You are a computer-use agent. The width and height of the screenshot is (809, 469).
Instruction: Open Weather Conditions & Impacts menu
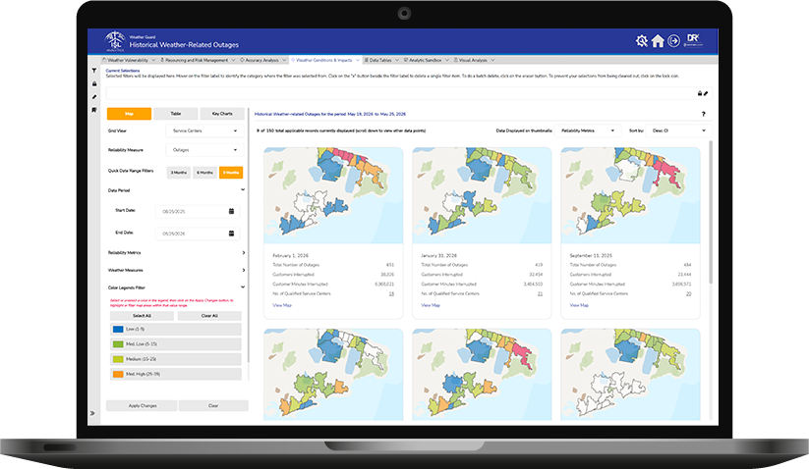click(x=325, y=60)
